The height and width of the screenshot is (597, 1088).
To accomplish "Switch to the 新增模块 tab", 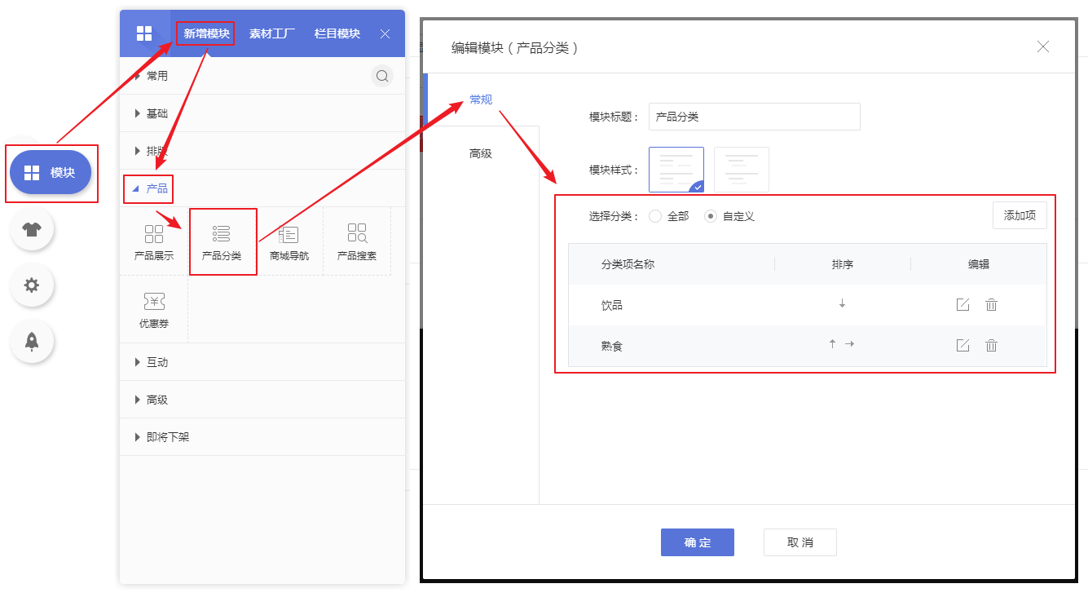I will click(x=206, y=33).
